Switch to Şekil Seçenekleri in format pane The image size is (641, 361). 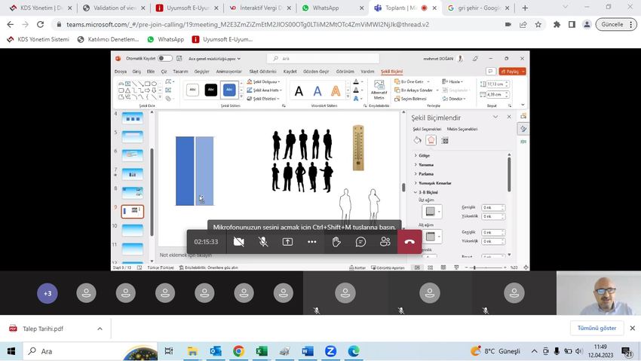(x=427, y=129)
